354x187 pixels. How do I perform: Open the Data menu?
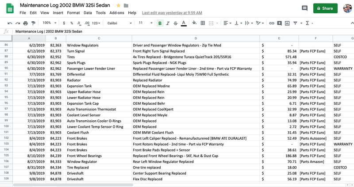[x=88, y=13]
